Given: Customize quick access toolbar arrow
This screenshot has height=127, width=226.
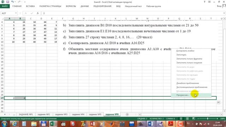Looking at the screenshot, I should pos(25,2).
